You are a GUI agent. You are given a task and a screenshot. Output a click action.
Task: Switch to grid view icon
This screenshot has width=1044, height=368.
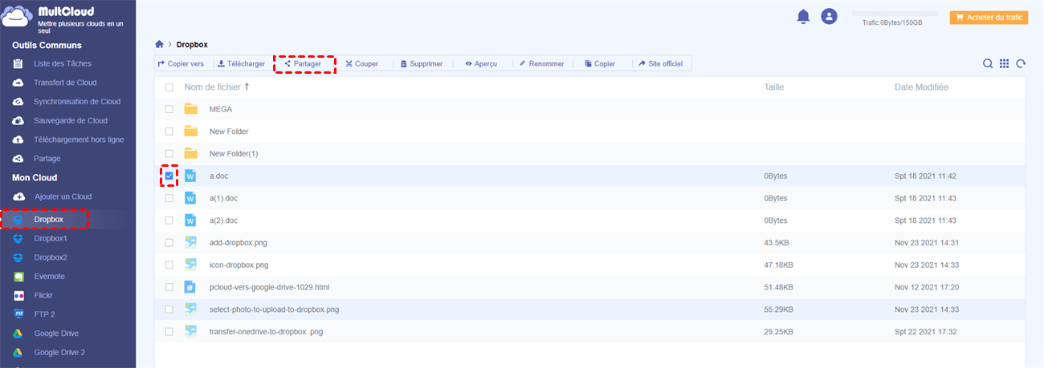[1005, 64]
